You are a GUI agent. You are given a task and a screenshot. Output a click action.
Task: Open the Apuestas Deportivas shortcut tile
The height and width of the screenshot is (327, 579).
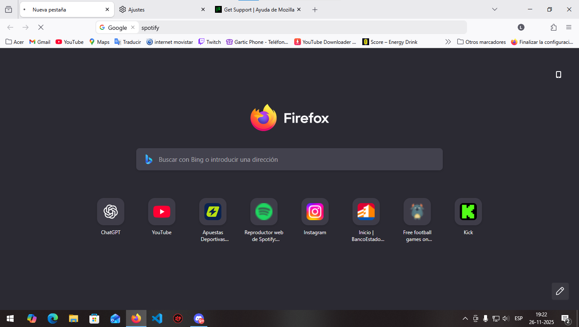pyautogui.click(x=213, y=212)
